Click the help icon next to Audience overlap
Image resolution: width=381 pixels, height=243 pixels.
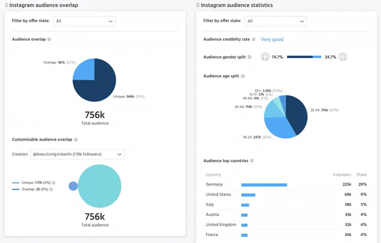coord(49,39)
